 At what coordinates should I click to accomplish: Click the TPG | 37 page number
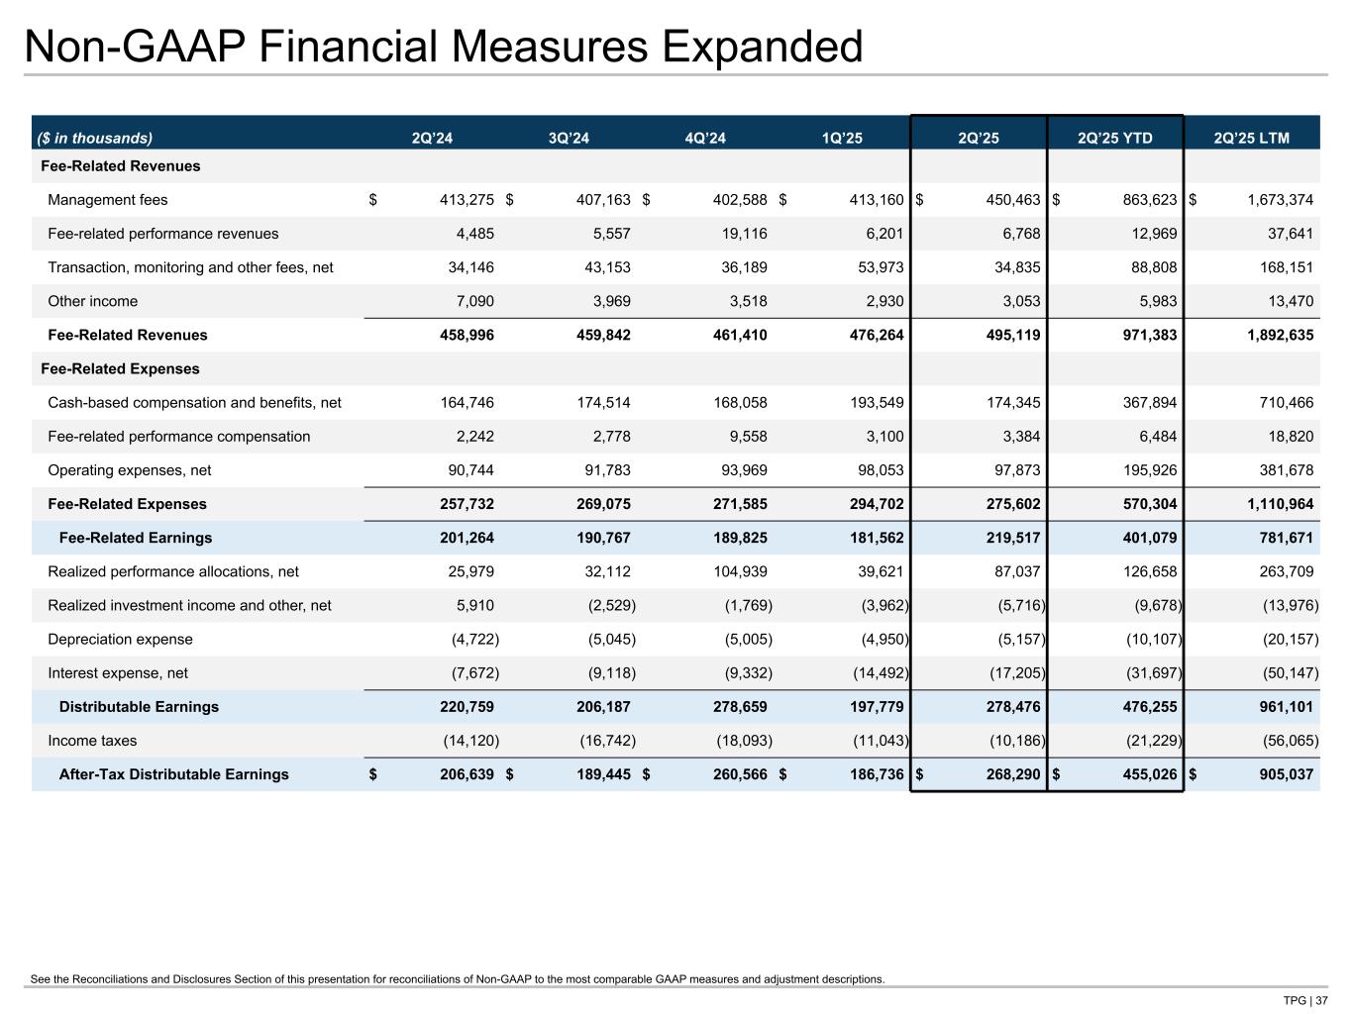1305,1000
